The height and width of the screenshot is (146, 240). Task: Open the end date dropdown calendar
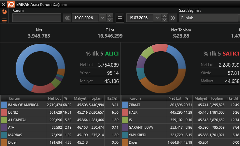[x=158, y=18]
